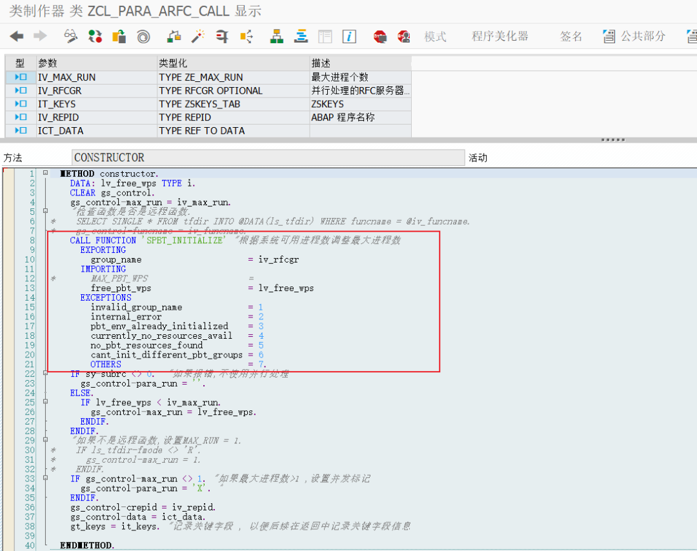Click the lv_free_wps variable on line 13
The image size is (697, 551).
[x=287, y=288]
